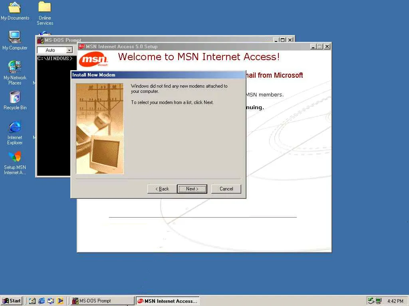Switch to MSN Internet Access taskbar button
409x306 pixels.
tap(167, 301)
